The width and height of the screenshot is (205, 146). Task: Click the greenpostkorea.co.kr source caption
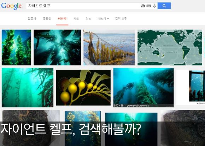click(x=131, y=106)
